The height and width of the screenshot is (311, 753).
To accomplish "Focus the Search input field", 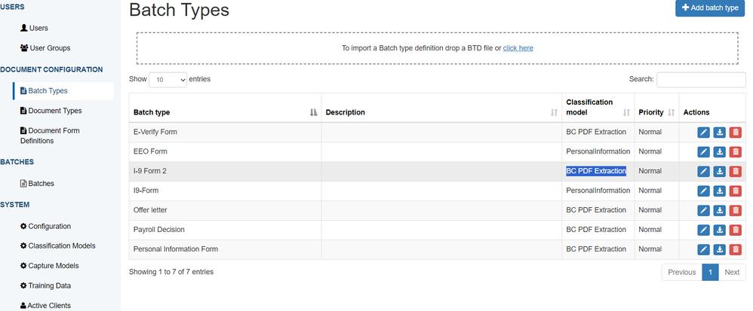I will (x=701, y=79).
